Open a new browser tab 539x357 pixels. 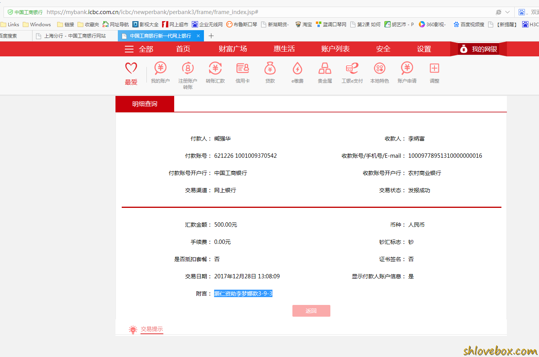[211, 36]
